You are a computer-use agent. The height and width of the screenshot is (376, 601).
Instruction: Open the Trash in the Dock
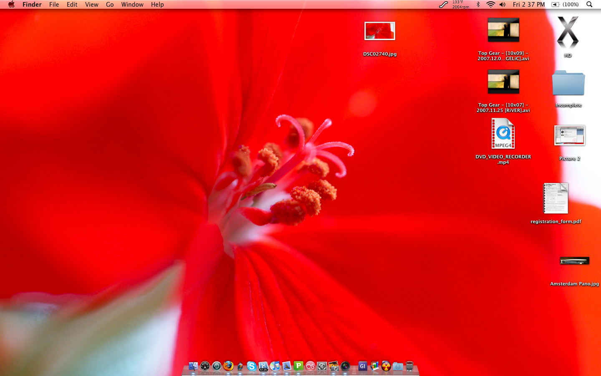pyautogui.click(x=409, y=366)
